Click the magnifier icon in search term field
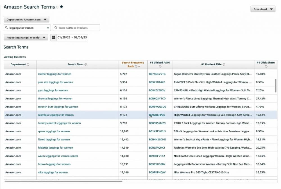Viewport: 281px width, 189px height. point(6,28)
